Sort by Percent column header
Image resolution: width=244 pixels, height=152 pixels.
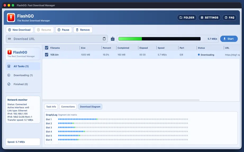coord(107,48)
